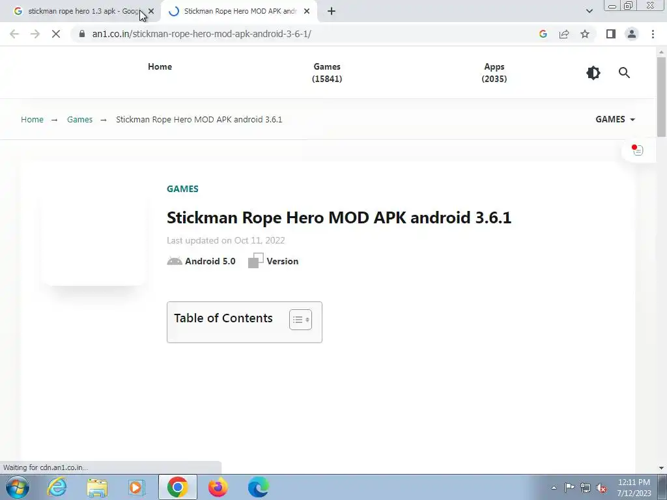Screen dimensions: 667x500
Task: Launch Internet Explorer from taskbar
Action: point(57,487)
